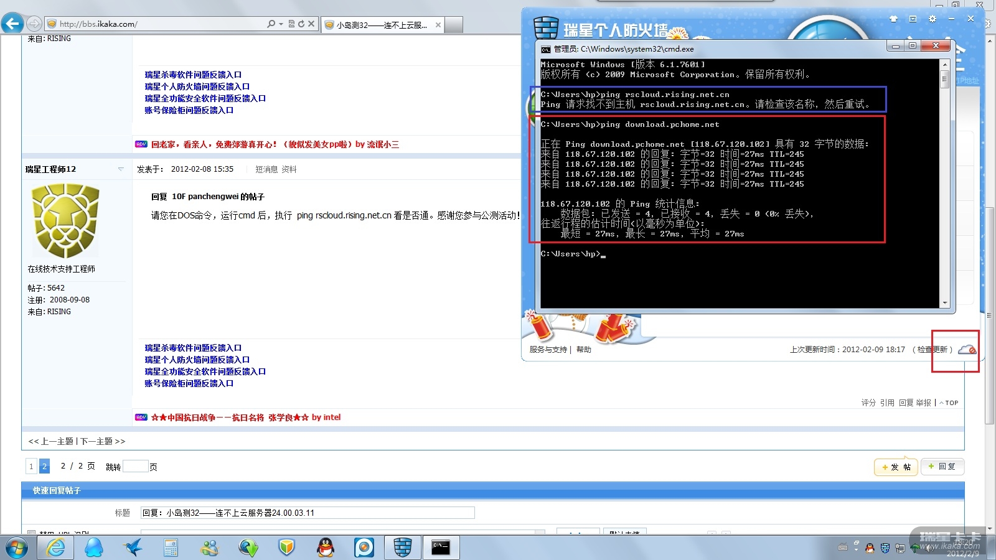
Task: Click 回复 link under the post
Action: 906,403
